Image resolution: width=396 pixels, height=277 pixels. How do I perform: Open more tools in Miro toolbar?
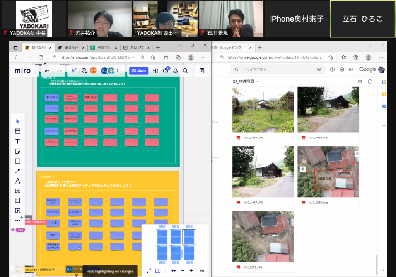(18, 220)
